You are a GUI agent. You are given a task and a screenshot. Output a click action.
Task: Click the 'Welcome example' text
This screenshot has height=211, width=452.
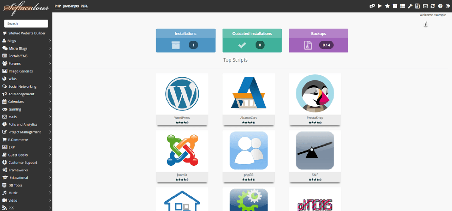(x=433, y=15)
